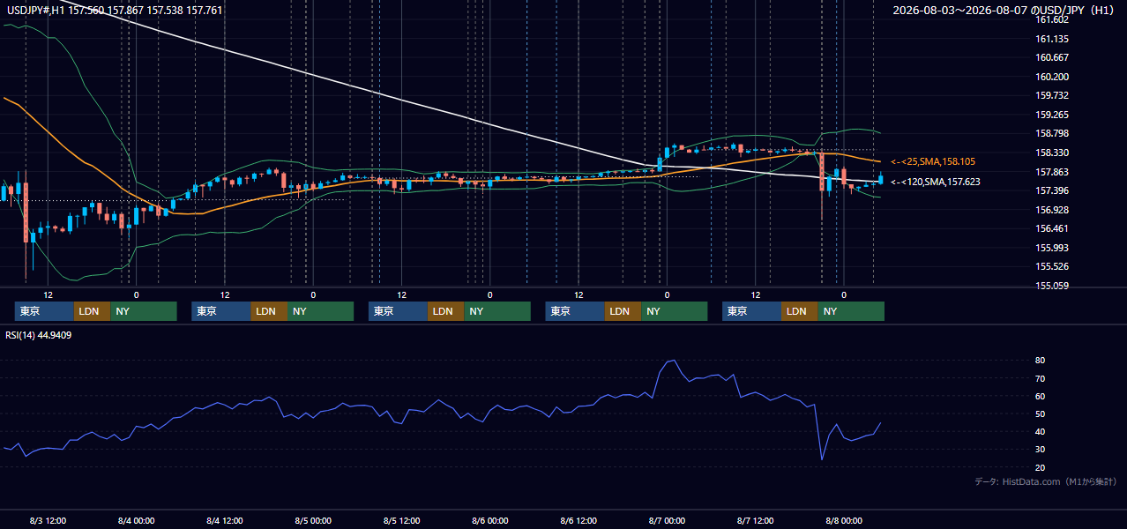The image size is (1127, 529).
Task: Click price axis label 157.863
Action: 1051,172
